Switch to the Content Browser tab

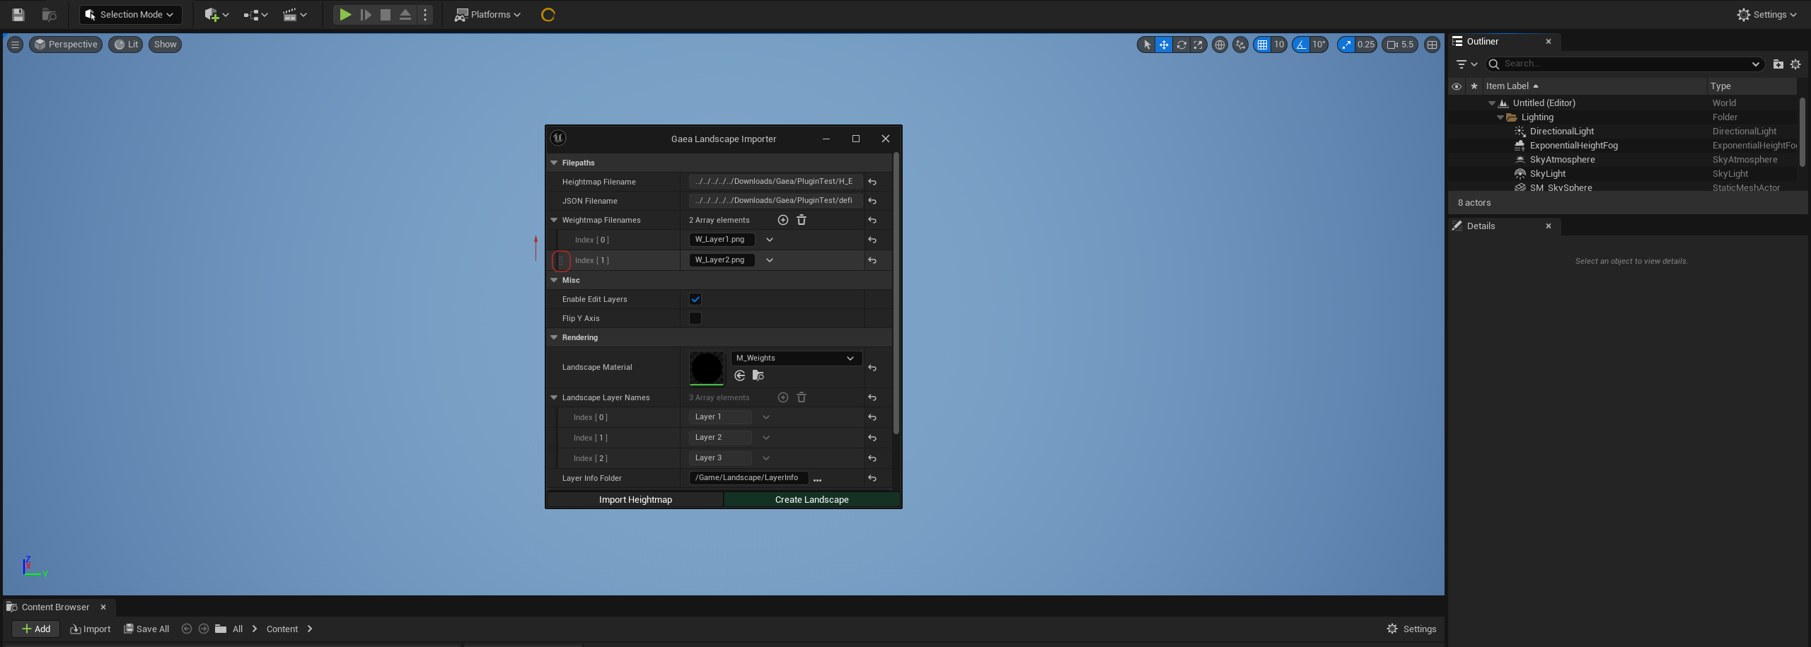click(55, 607)
